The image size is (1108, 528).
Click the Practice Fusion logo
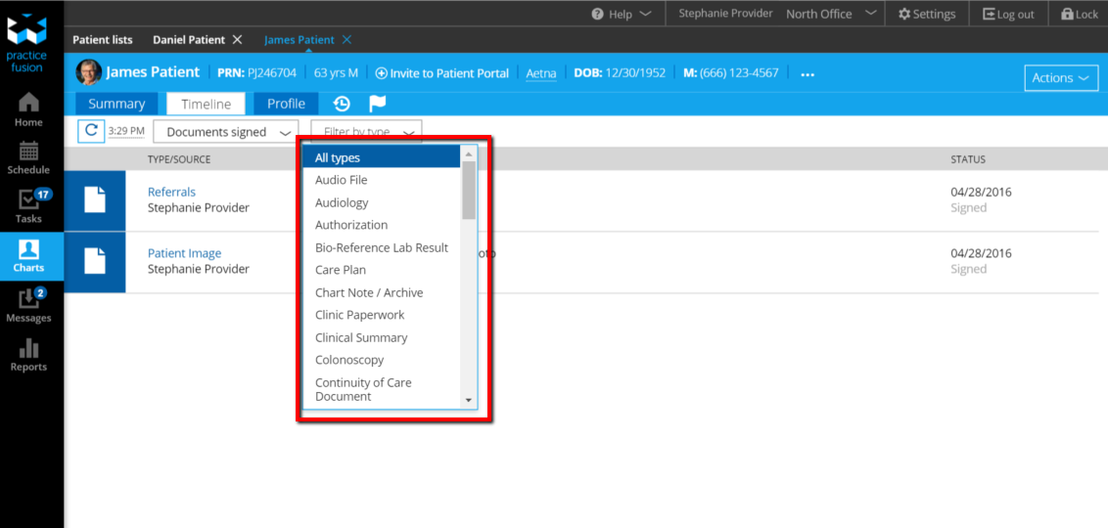click(26, 42)
